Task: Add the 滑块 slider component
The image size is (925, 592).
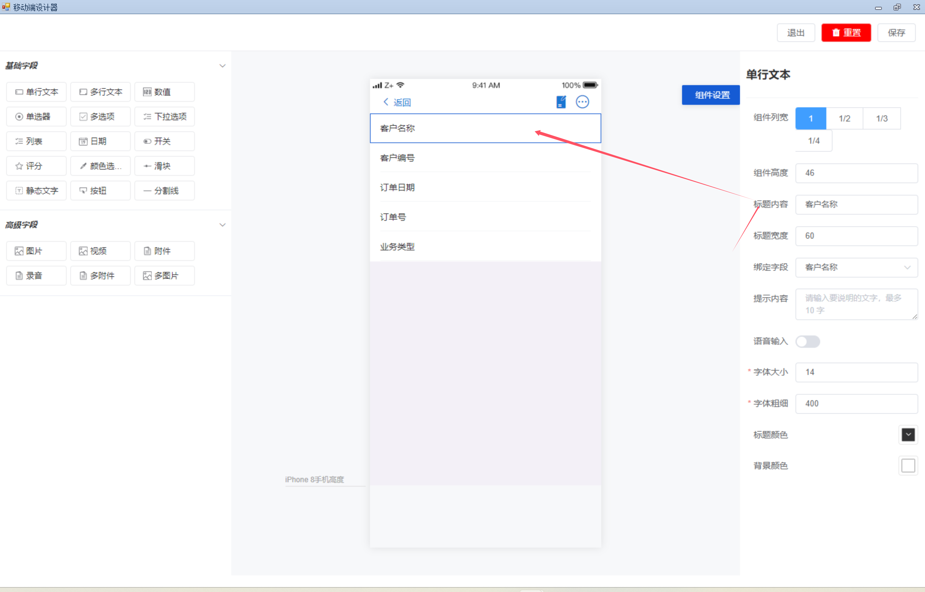Action: click(x=164, y=166)
